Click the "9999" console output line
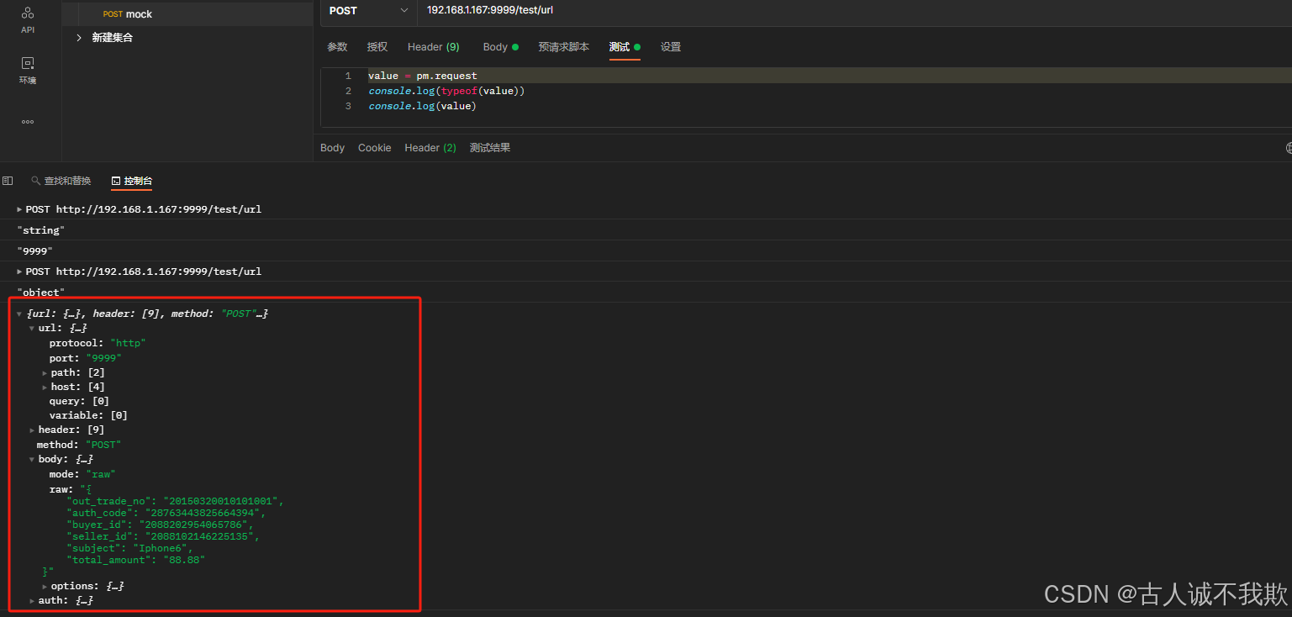Image resolution: width=1292 pixels, height=617 pixels. (x=35, y=251)
